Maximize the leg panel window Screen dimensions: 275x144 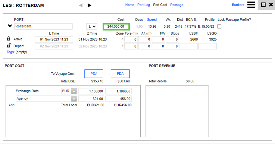click(263, 5)
